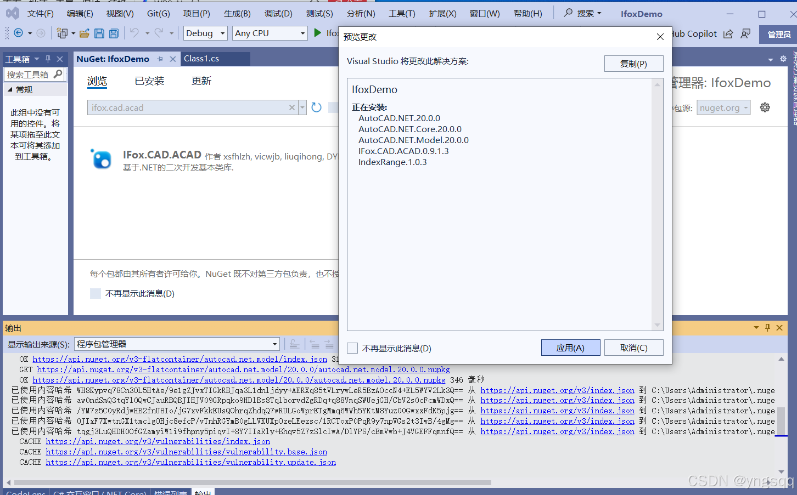Click the save file icon
The image size is (797, 495).
coord(99,33)
